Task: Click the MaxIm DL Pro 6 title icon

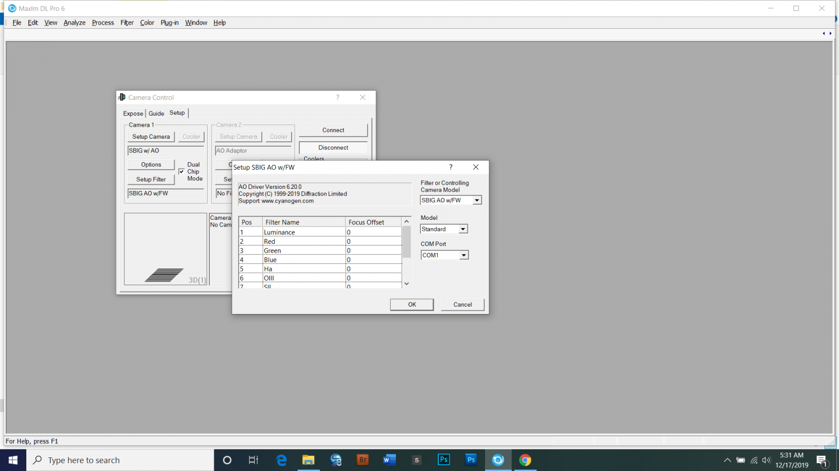Action: click(12, 8)
